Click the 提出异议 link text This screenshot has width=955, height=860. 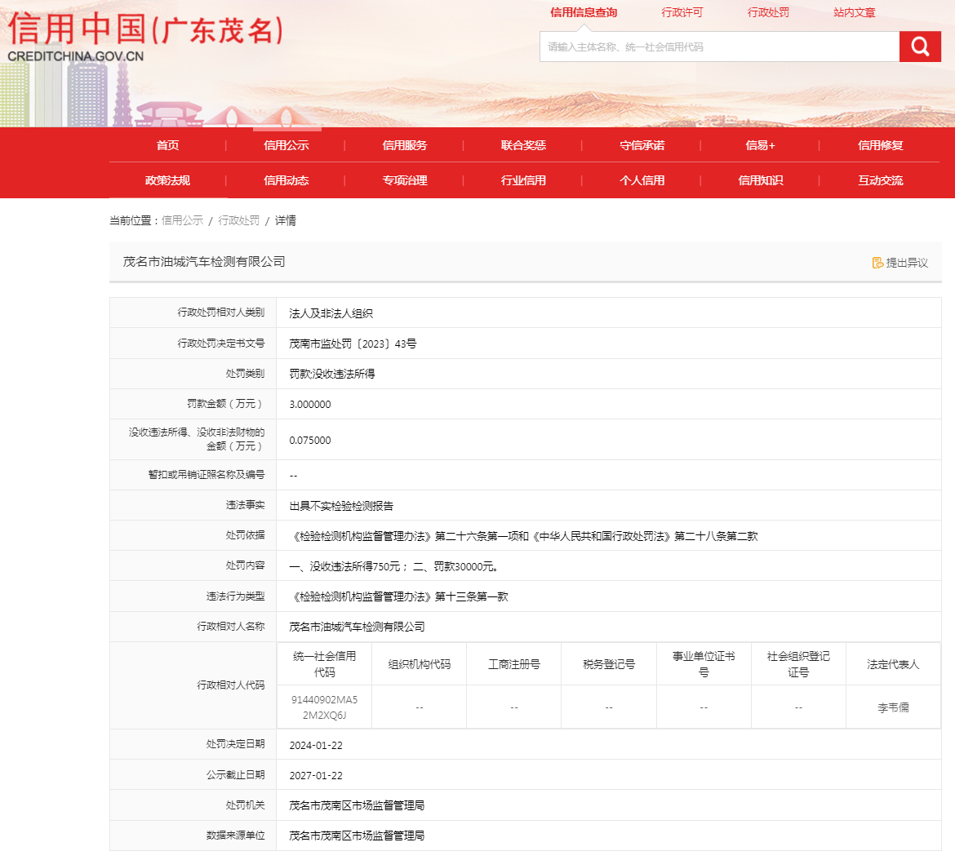click(x=907, y=262)
